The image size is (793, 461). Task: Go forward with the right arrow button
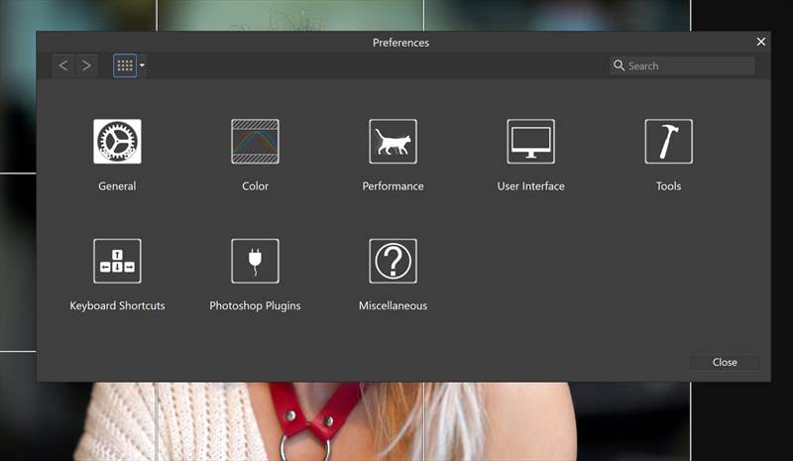[86, 65]
